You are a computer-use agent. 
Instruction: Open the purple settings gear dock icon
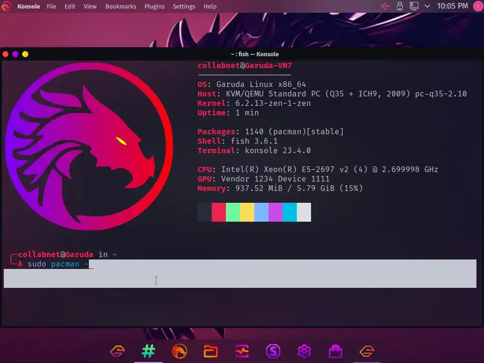coord(304,351)
